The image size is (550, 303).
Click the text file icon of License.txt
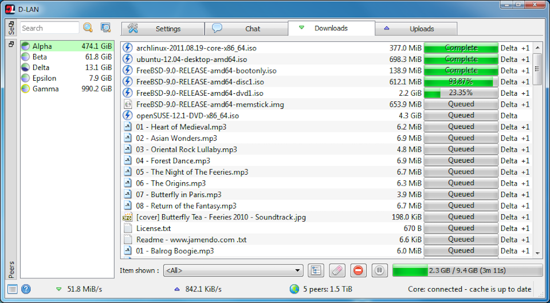click(128, 229)
